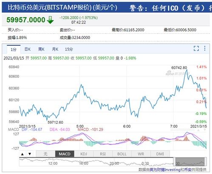This screenshot has width=212, height=174.
Task: Open the three-dot chart options menu
Action: click(205, 48)
